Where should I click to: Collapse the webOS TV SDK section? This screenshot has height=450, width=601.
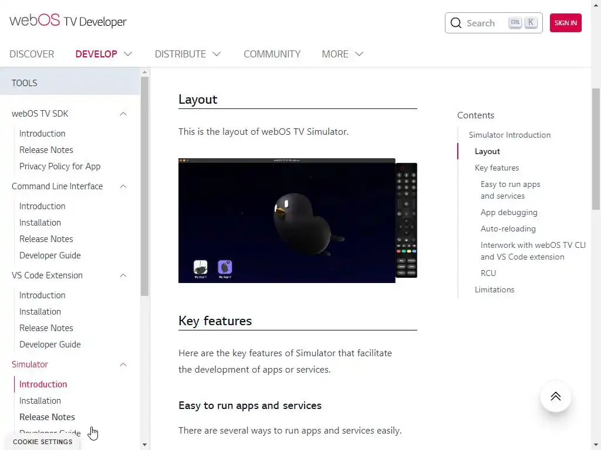[123, 114]
